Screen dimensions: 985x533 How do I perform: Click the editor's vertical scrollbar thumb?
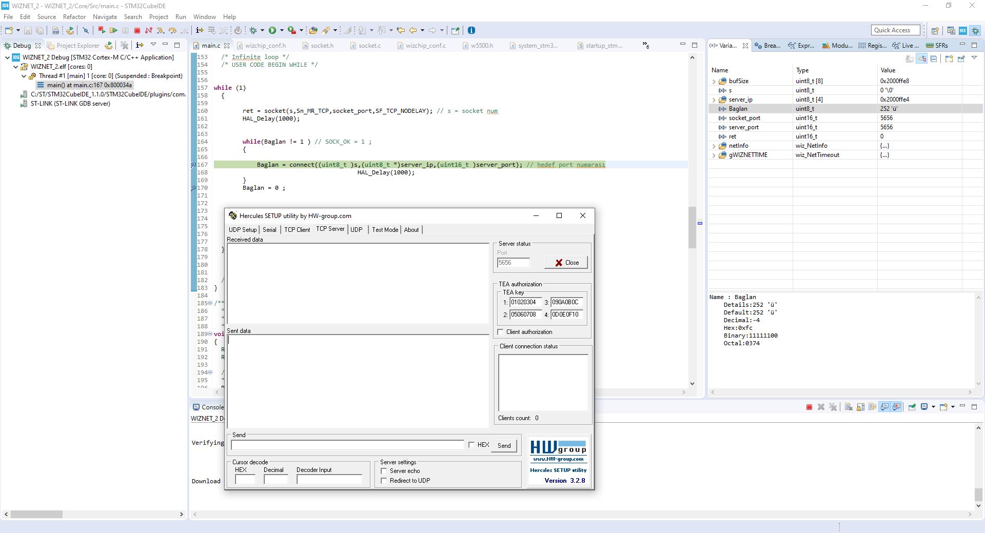click(692, 227)
